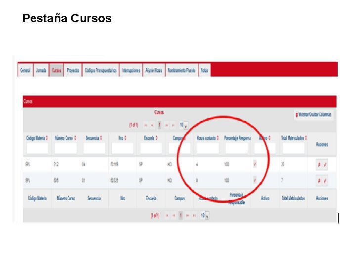The height and width of the screenshot is (267, 356).
Task: Open the Códigos Presupuestarios tab
Action: click(100, 70)
